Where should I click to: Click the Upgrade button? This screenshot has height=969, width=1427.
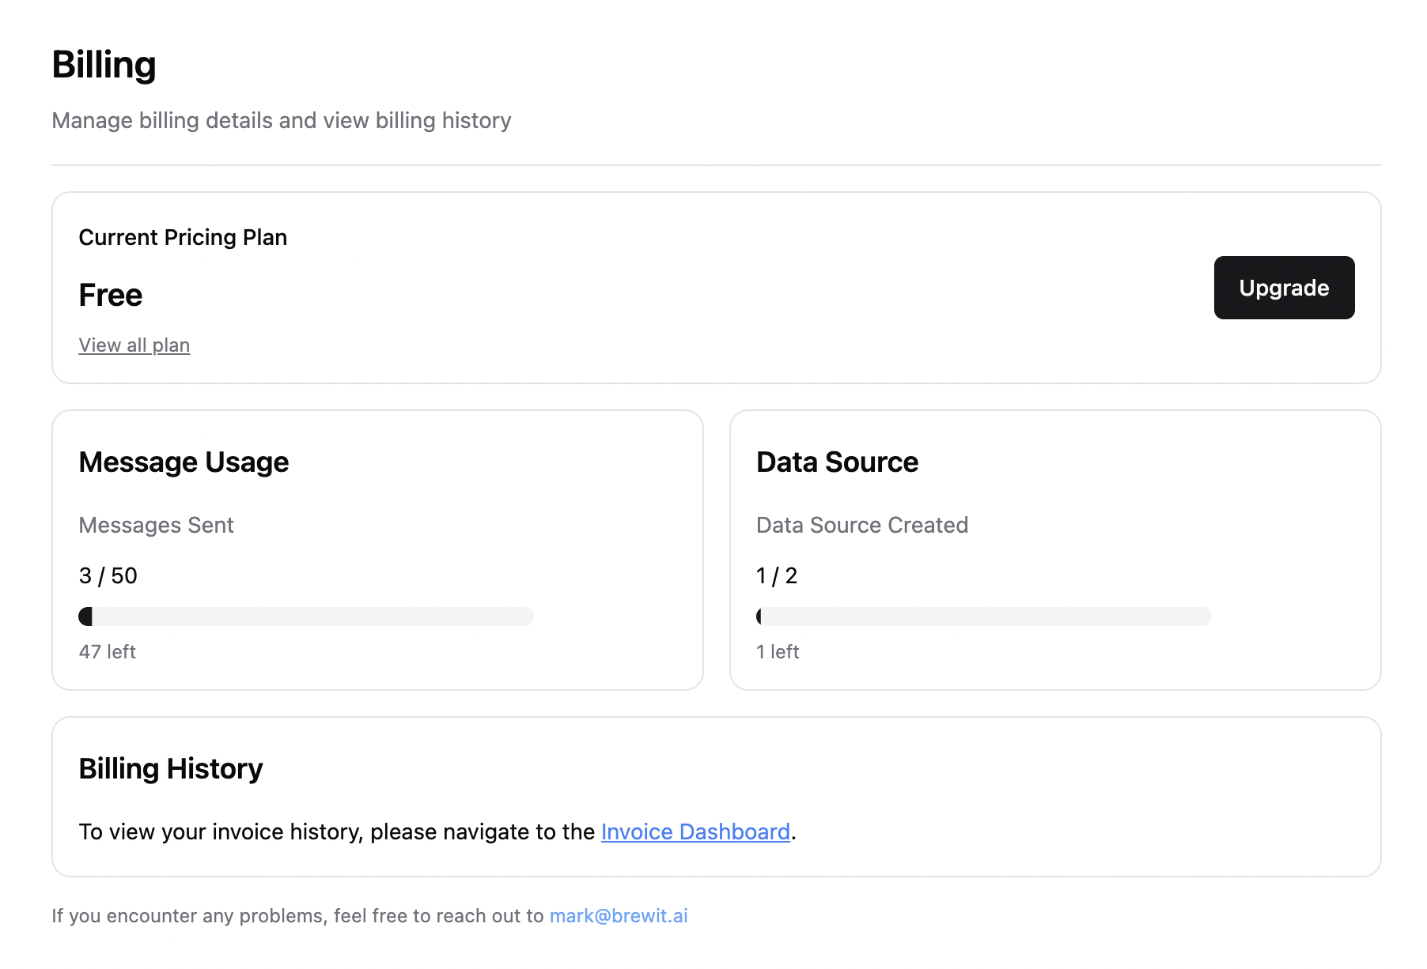(x=1283, y=288)
